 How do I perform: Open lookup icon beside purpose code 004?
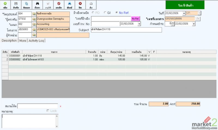34,13
